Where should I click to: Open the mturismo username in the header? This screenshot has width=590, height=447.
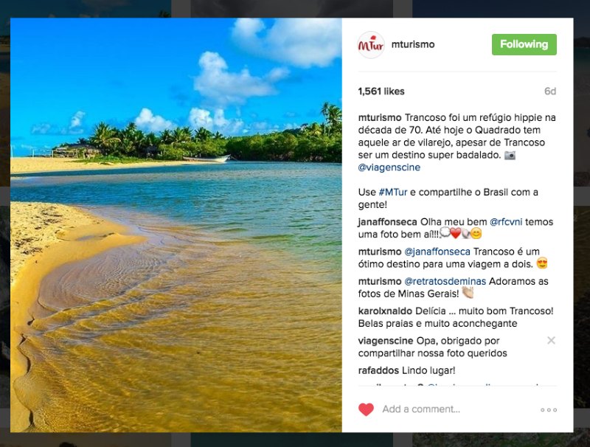pos(413,44)
